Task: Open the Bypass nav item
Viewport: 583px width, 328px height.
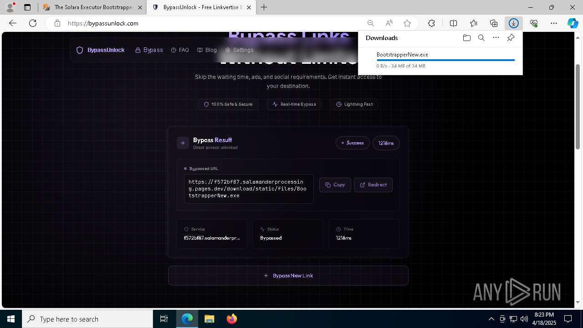Action: click(149, 50)
